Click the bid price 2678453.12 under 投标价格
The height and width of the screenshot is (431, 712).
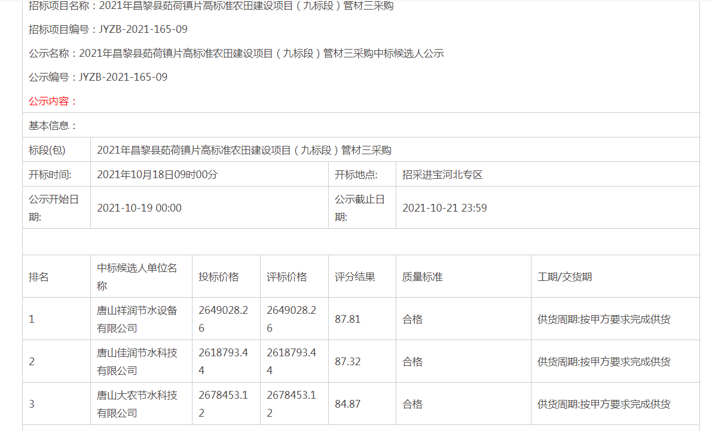tap(223, 404)
